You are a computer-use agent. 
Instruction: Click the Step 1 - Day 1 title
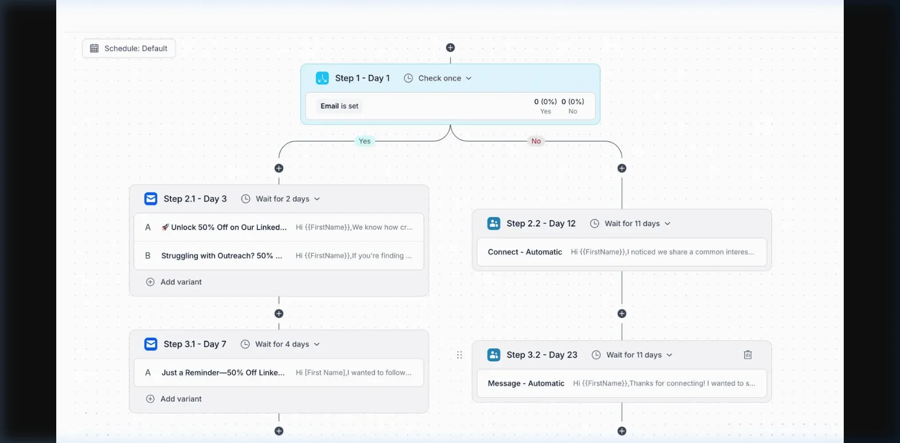coord(362,78)
